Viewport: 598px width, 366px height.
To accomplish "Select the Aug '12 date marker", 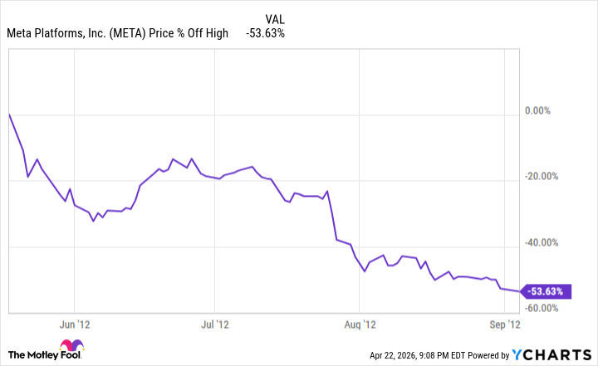I will click(360, 323).
